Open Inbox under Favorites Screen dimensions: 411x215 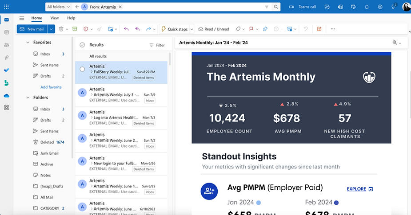49,54
